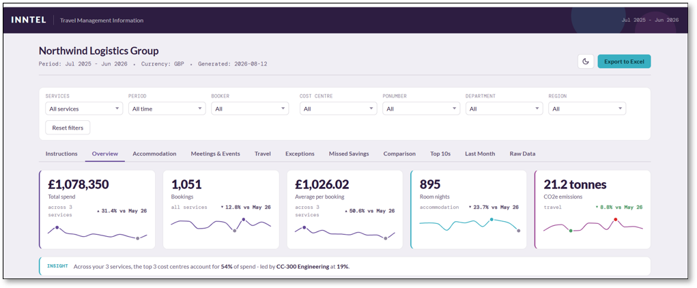The height and width of the screenshot is (288, 697).
Task: Export the report to Excel
Action: [x=624, y=62]
